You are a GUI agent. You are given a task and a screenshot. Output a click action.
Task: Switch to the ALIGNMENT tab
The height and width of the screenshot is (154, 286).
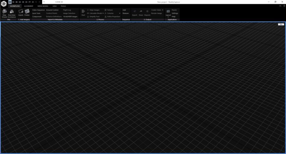coord(29,6)
